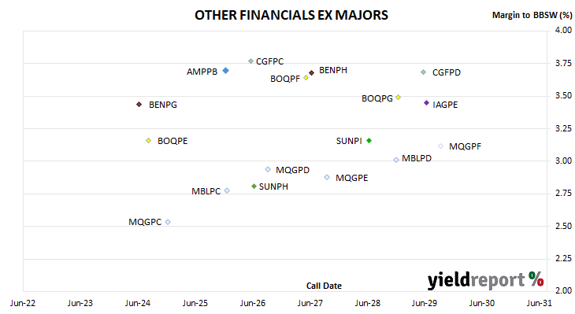Screen dimensions: 575x314
Task: Select the CGFPC data point marker
Action: tap(250, 61)
